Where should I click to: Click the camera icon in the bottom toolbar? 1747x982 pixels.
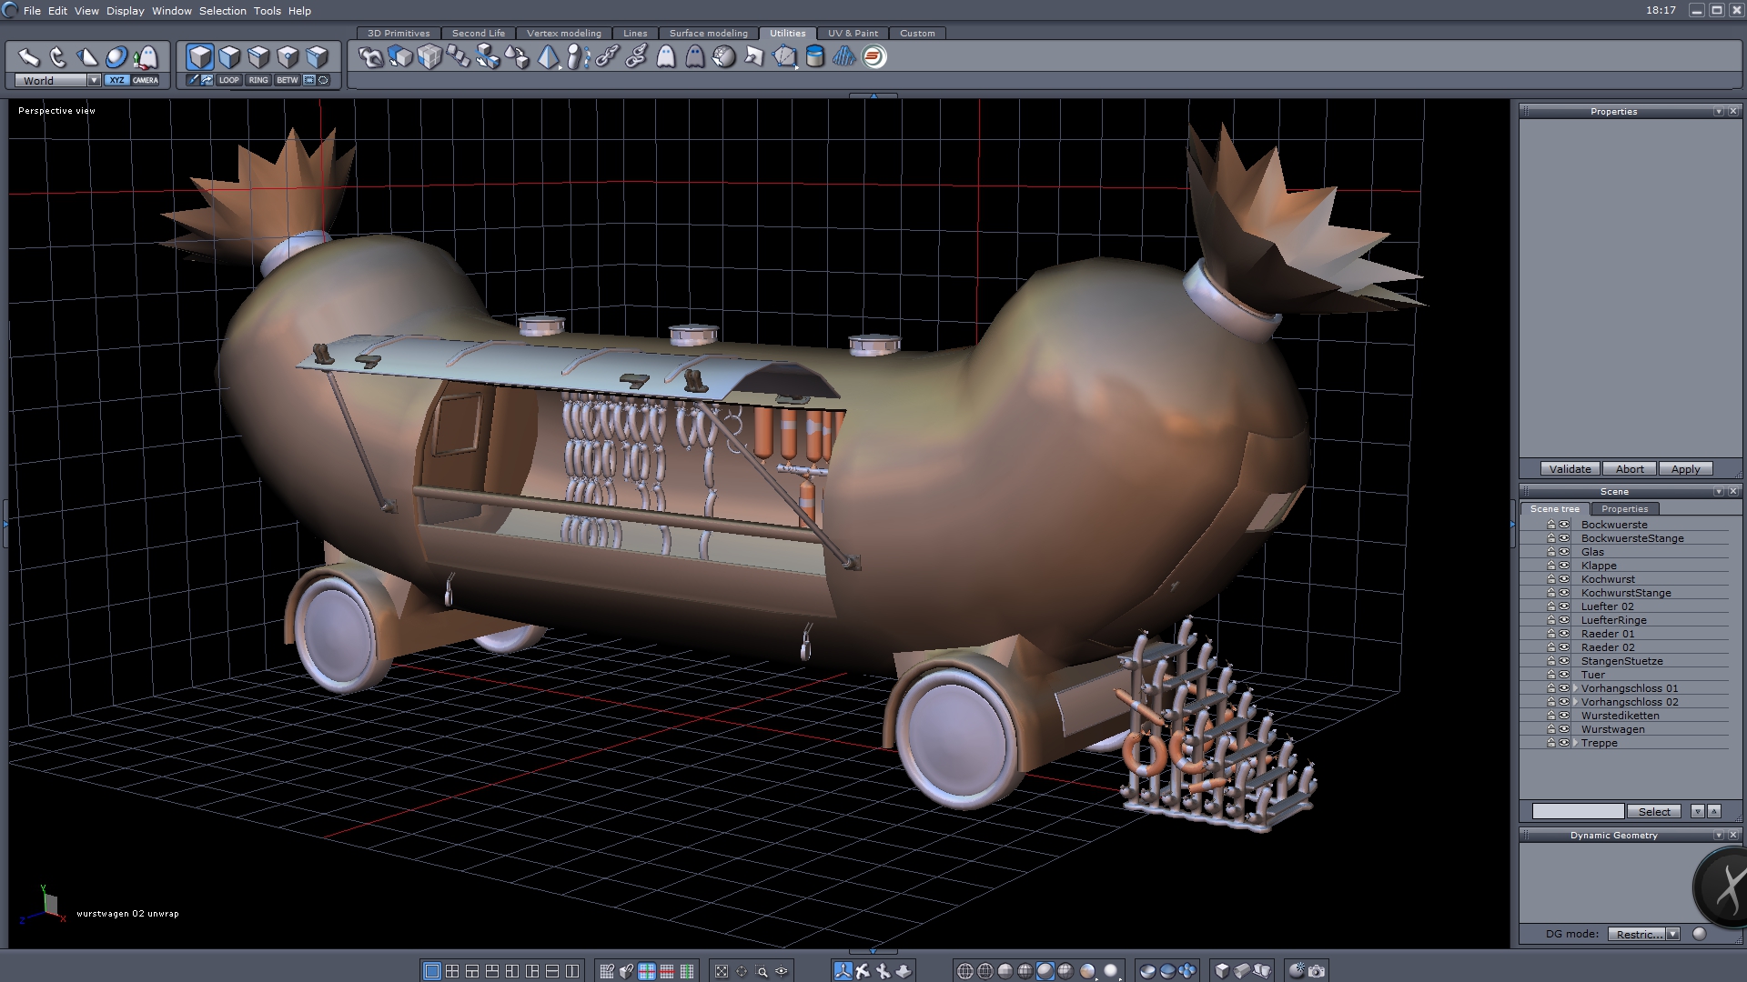1317,971
